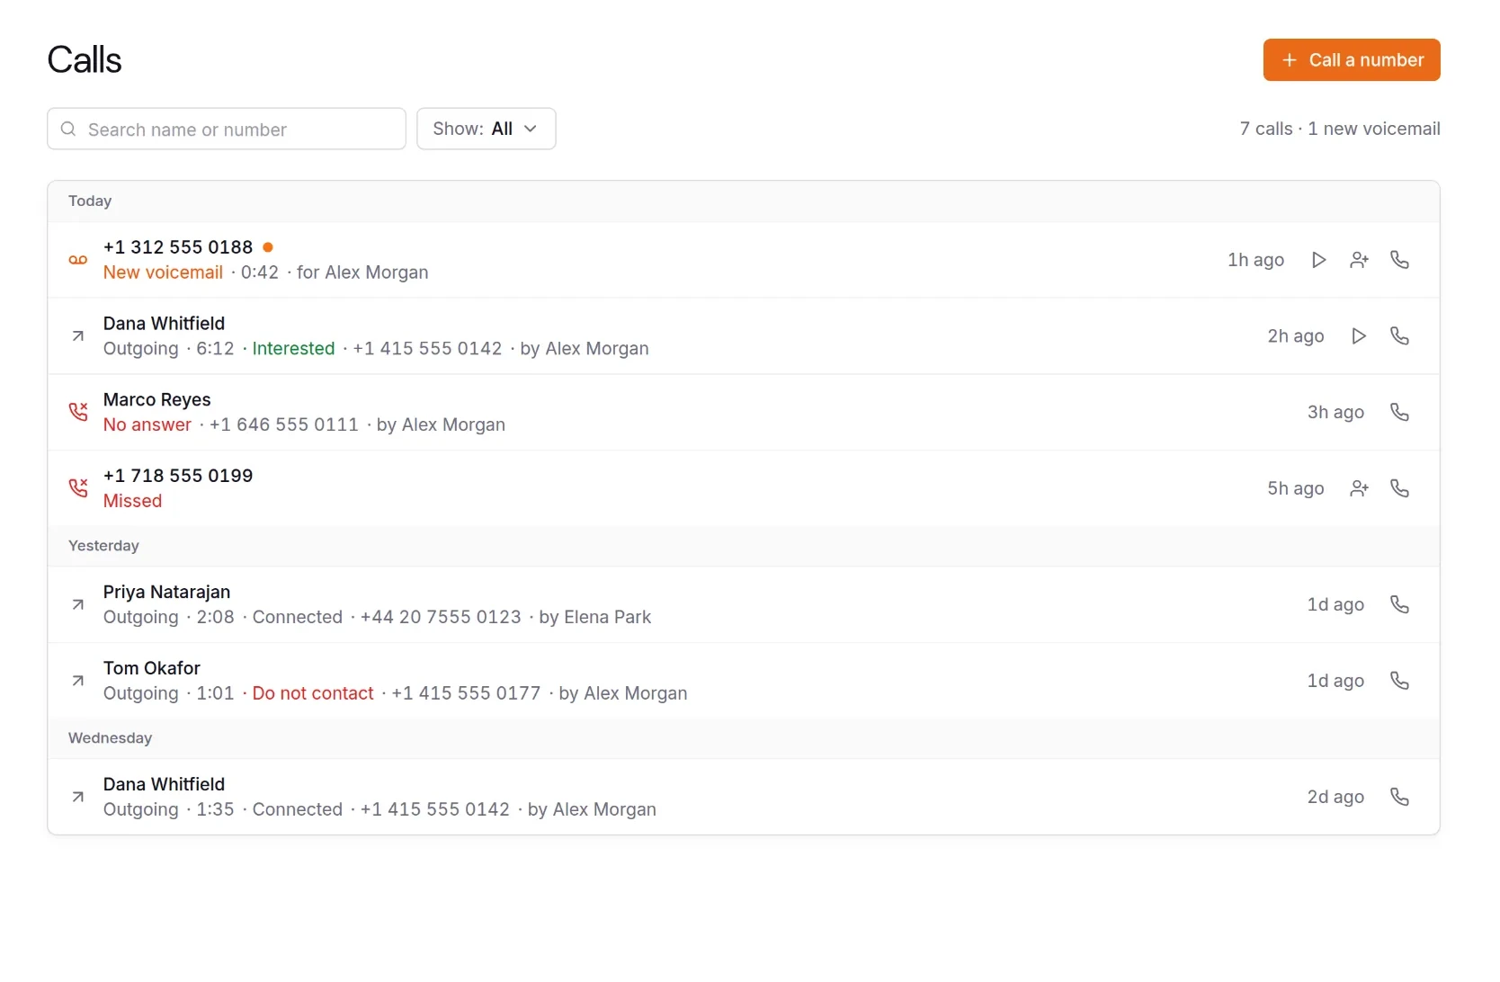This screenshot has width=1500, height=982.
Task: Click the Do not contact tag on Tom Okafor
Action: (x=313, y=693)
